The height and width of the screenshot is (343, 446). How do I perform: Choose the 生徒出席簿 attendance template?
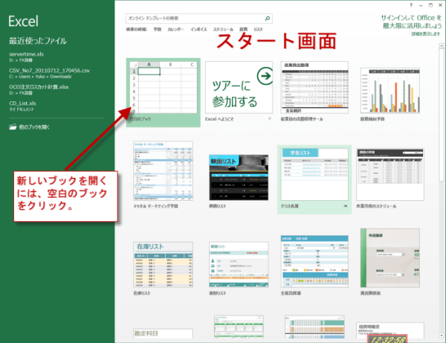[x=314, y=261]
